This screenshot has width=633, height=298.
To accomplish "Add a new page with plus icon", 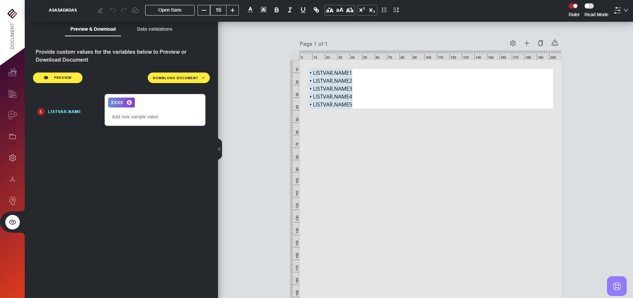I will 526,43.
